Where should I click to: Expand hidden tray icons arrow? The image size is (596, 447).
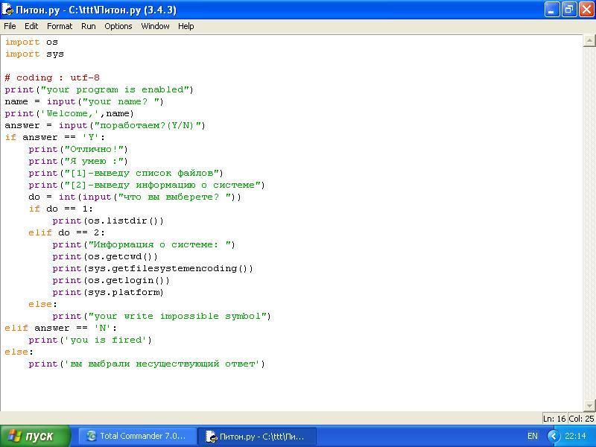[x=554, y=436]
